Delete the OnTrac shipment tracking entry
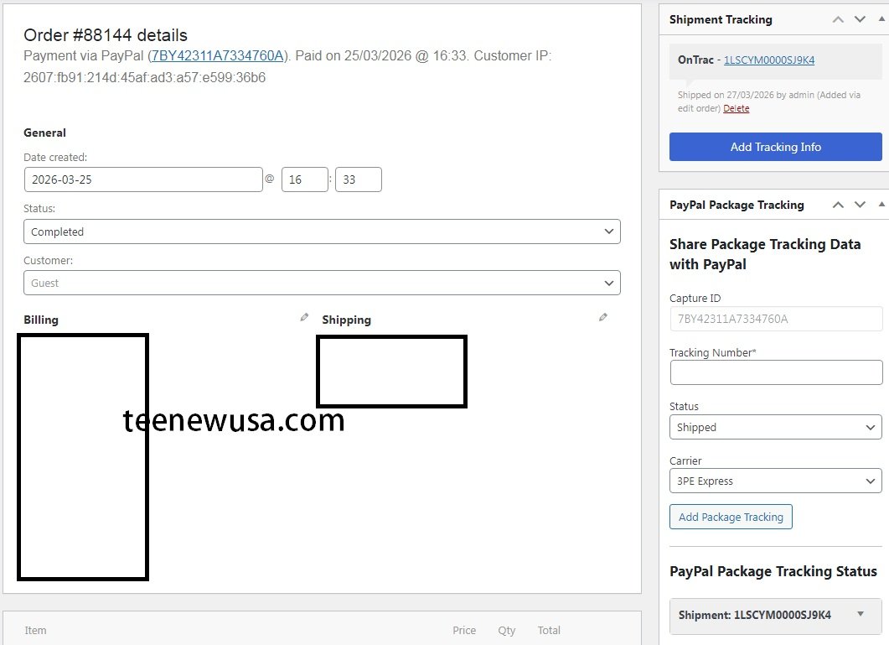Screen dimensions: 889x645 (737, 108)
